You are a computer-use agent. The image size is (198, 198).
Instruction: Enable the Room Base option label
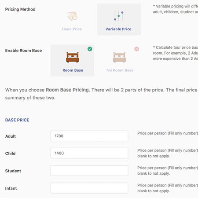coord(73,70)
